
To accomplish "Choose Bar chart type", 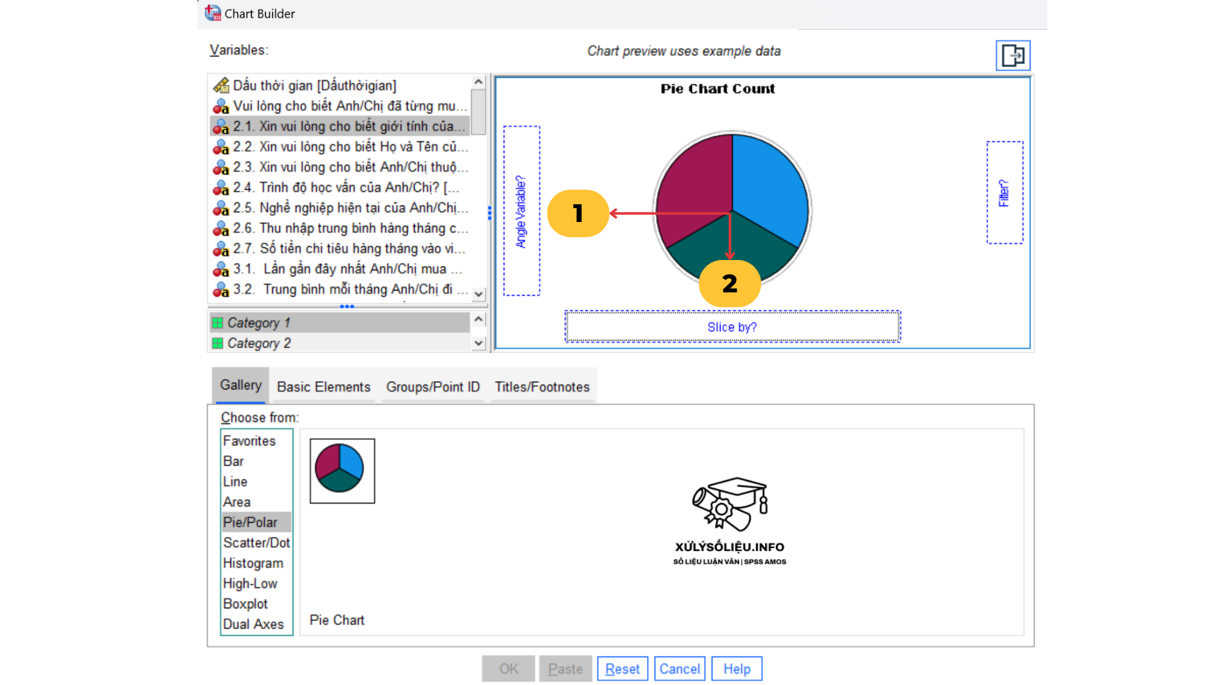I will [256, 461].
